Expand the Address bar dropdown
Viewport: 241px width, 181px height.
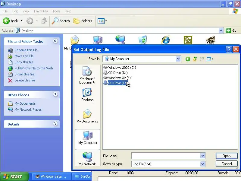[x=221, y=30]
